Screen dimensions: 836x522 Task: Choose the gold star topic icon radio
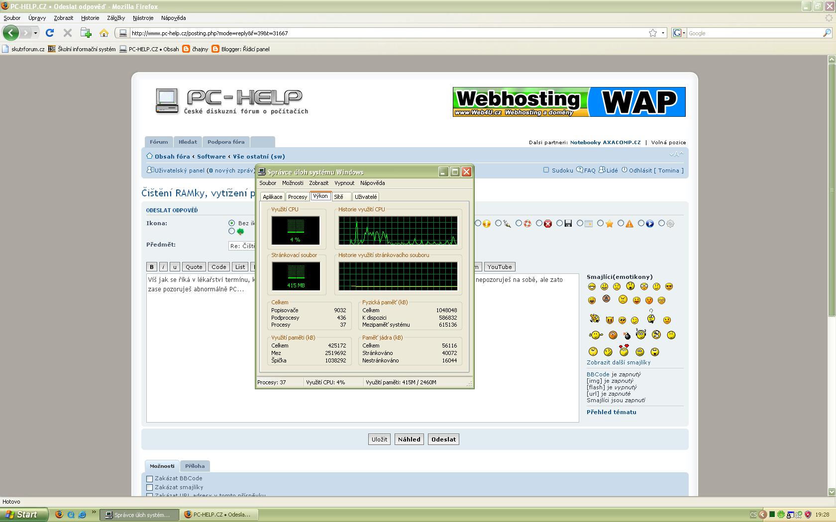[x=600, y=223]
